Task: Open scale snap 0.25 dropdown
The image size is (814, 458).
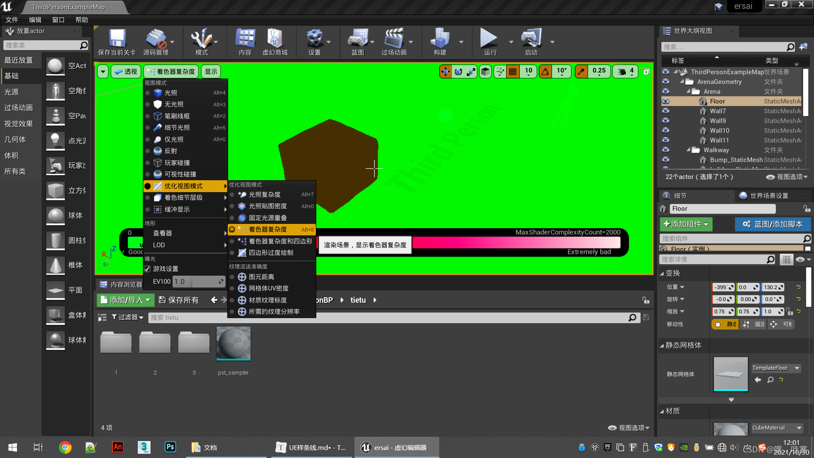Action: (x=599, y=72)
